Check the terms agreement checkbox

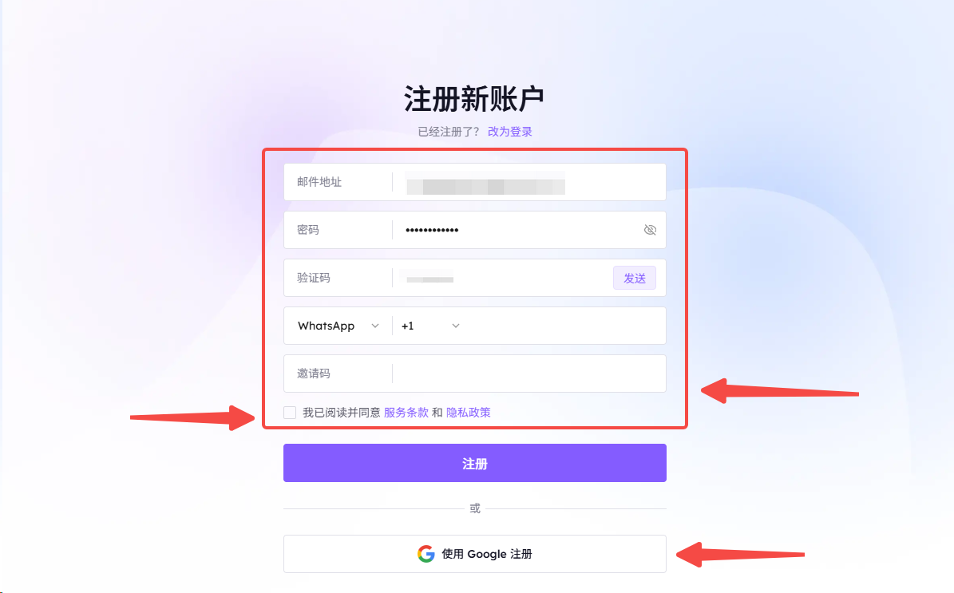[x=290, y=413]
